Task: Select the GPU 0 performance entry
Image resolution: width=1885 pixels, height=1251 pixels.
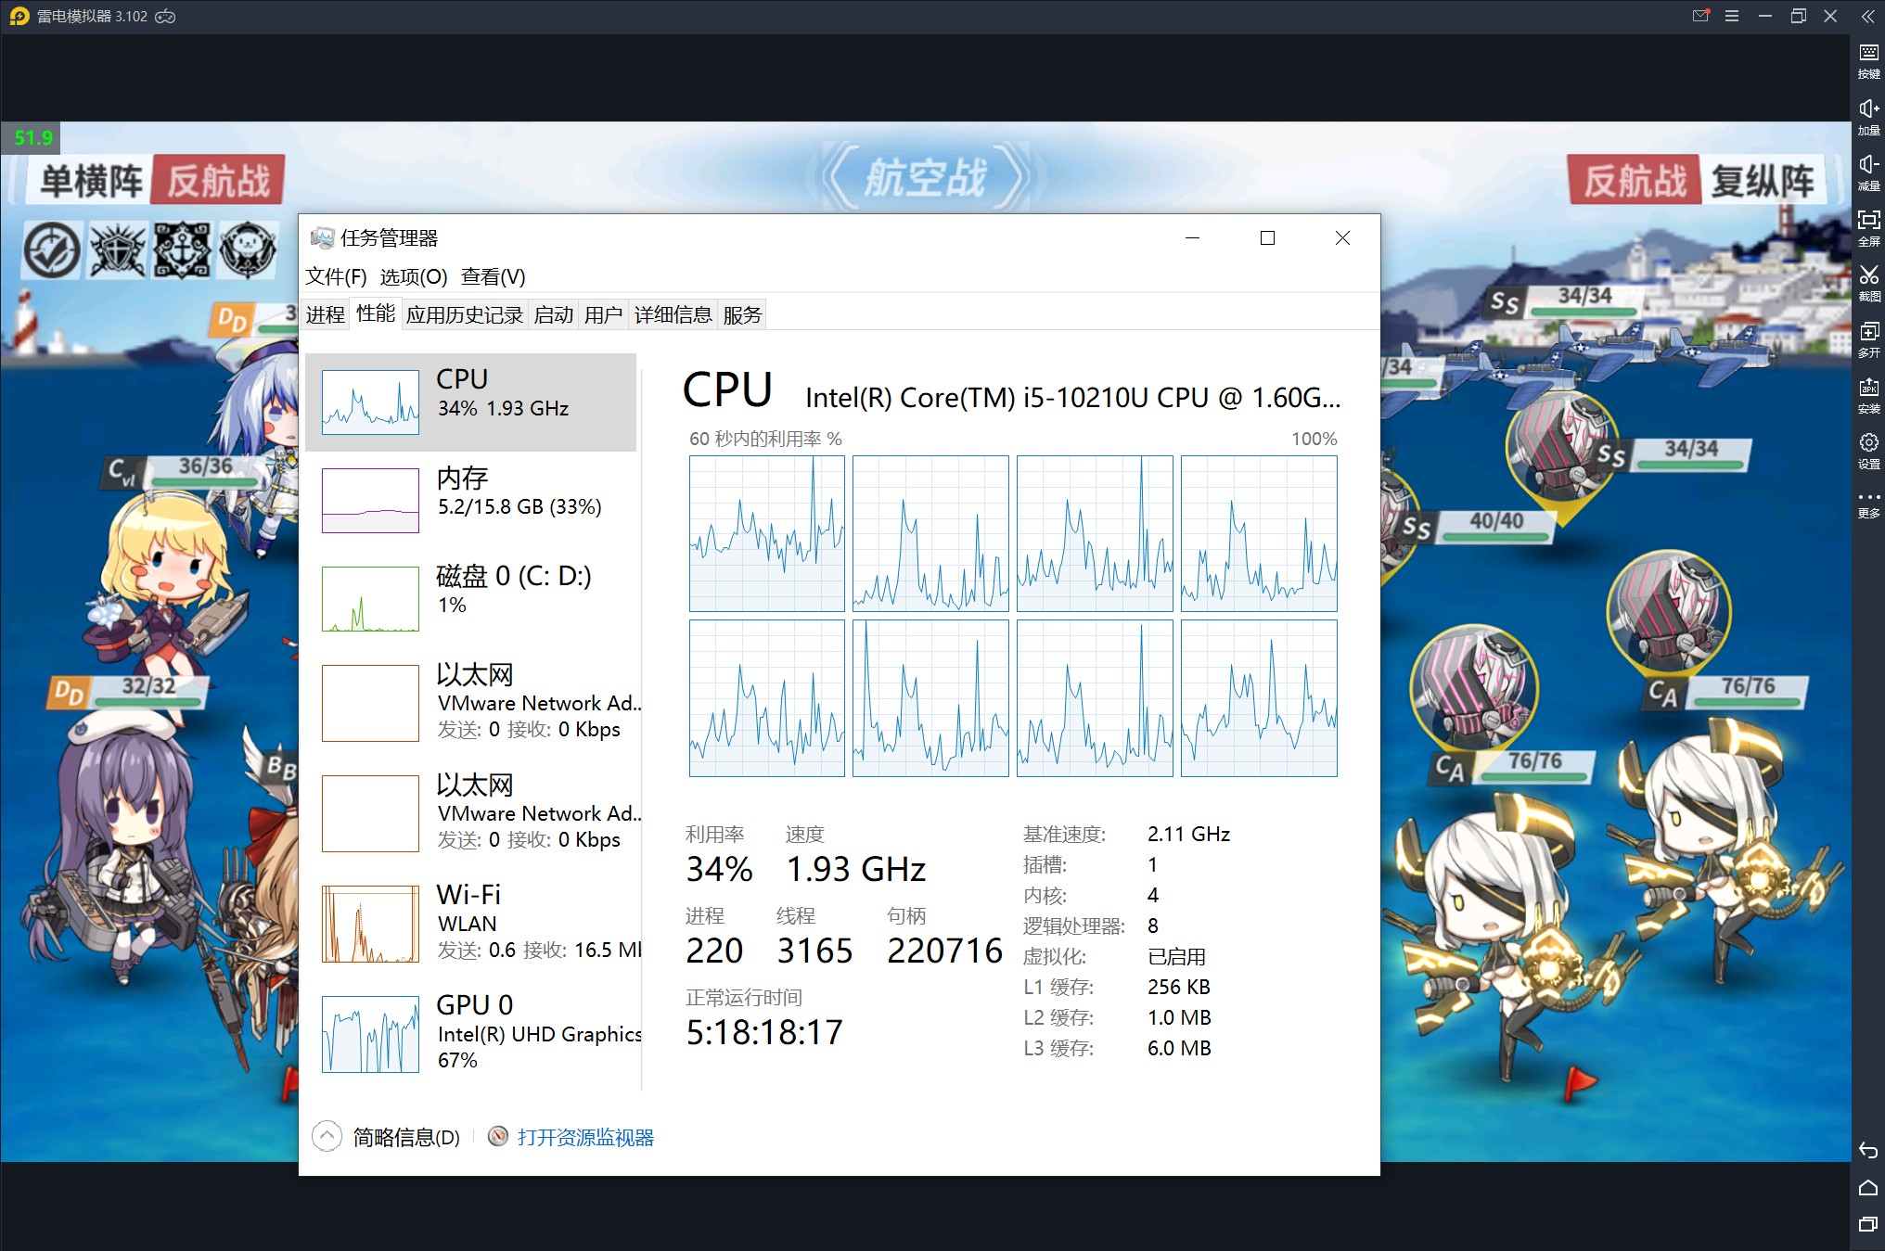Action: (x=471, y=1034)
